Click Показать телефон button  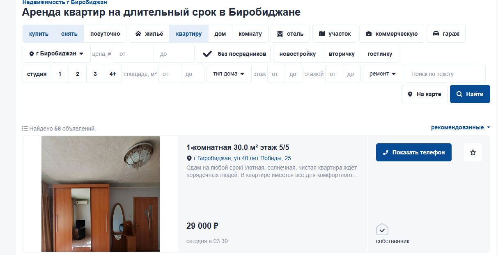coord(413,152)
